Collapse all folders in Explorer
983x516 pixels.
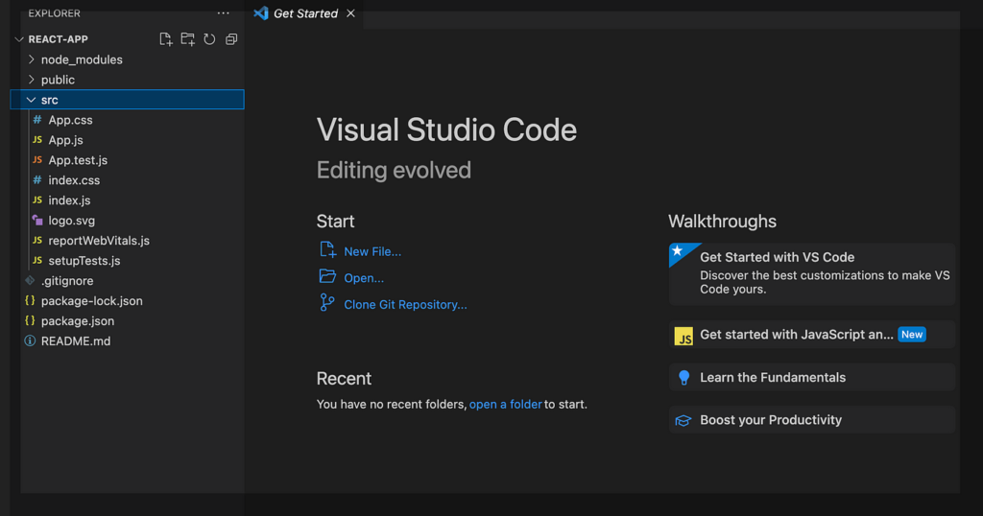(231, 39)
